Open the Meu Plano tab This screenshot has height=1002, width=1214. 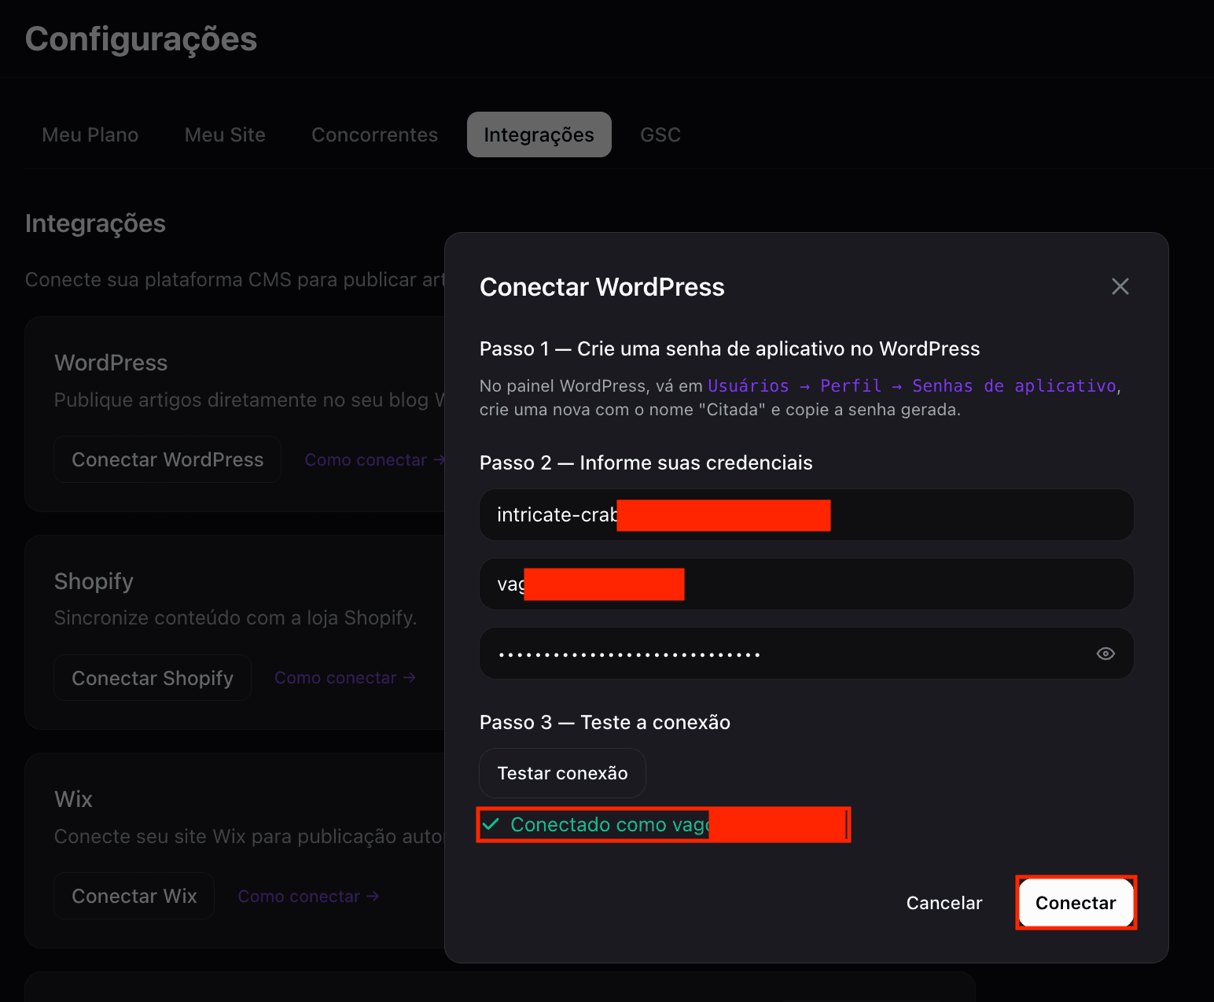tap(90, 134)
